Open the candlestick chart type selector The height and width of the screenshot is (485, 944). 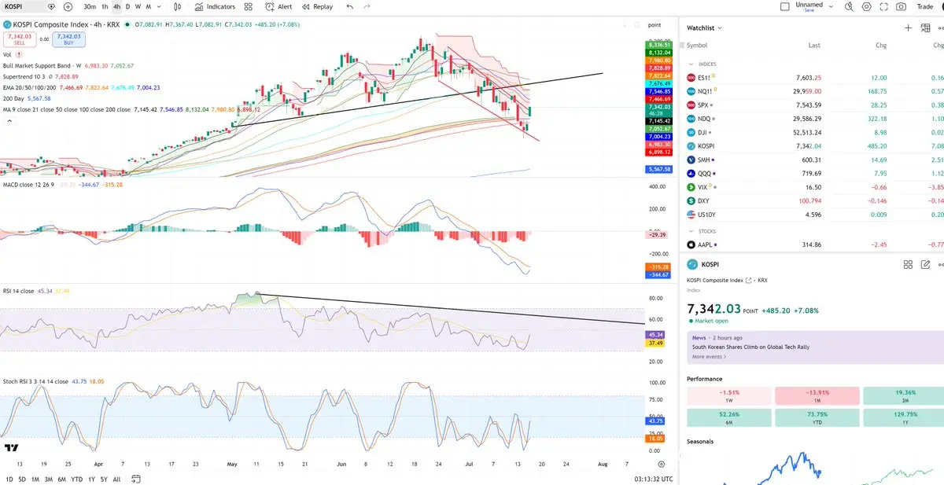point(179,6)
